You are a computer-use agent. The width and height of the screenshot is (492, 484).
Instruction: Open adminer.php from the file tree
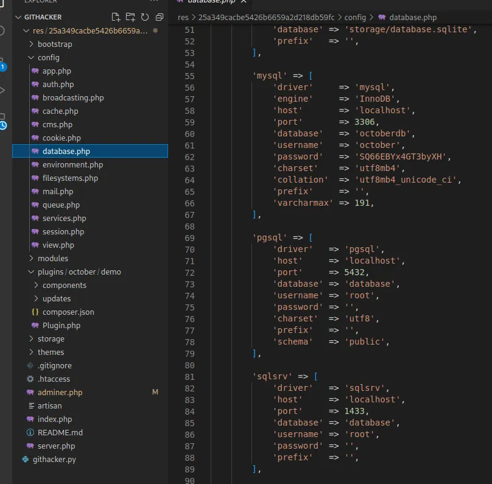point(60,392)
